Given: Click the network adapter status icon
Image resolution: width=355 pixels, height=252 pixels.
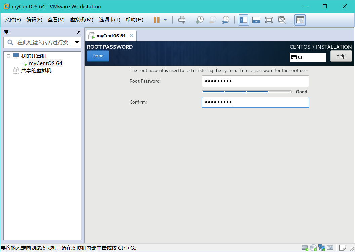Looking at the screenshot, I should 321,248.
